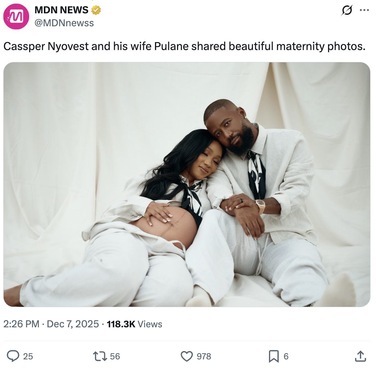Click the 978 likes count

[x=204, y=356]
